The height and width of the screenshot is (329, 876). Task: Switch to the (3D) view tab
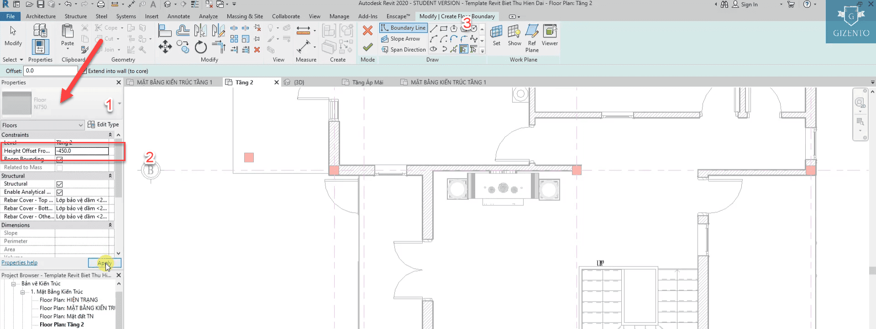pos(299,83)
